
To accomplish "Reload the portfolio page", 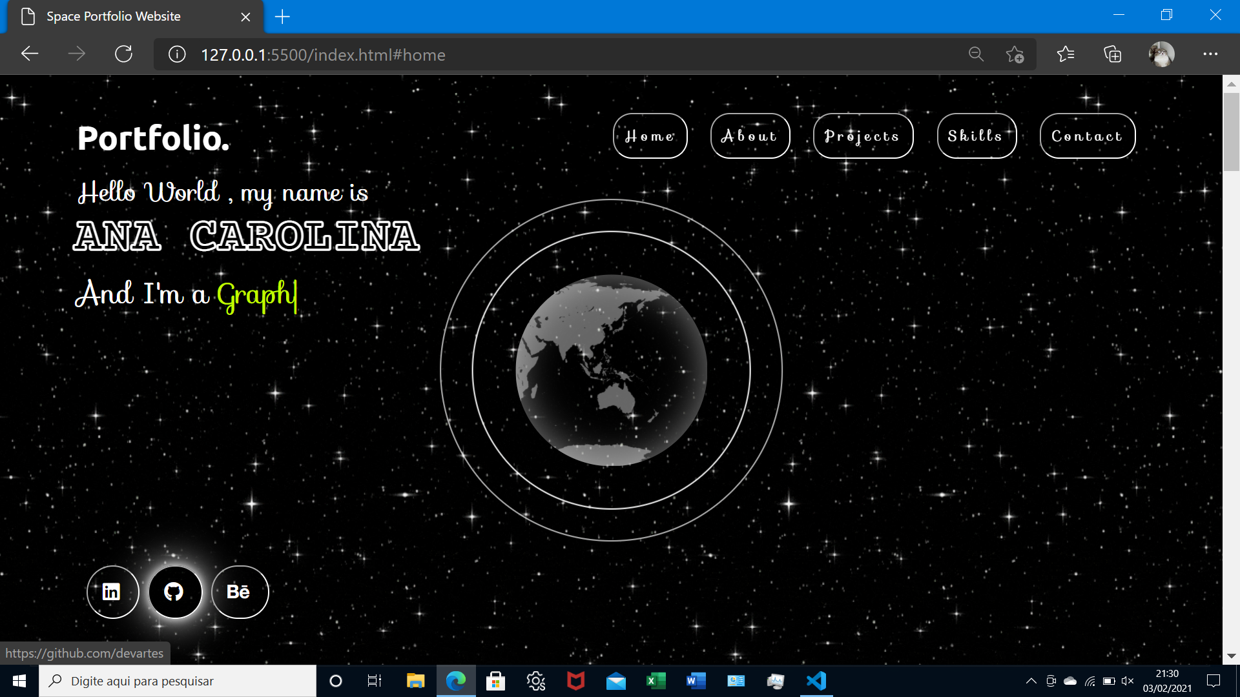I will coord(123,54).
